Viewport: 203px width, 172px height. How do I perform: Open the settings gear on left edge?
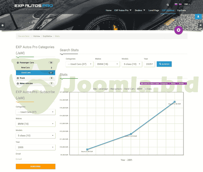pyautogui.click(x=2, y=25)
